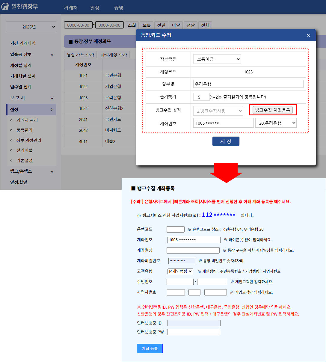Open the 증빙 top menu
Viewport: 326px width, 362px height.
[x=119, y=8]
